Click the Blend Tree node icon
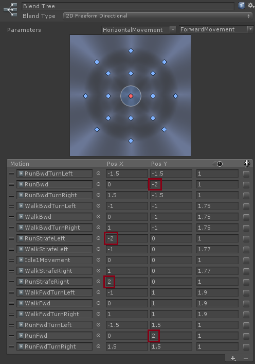This screenshot has height=364, width=255. tap(10, 10)
